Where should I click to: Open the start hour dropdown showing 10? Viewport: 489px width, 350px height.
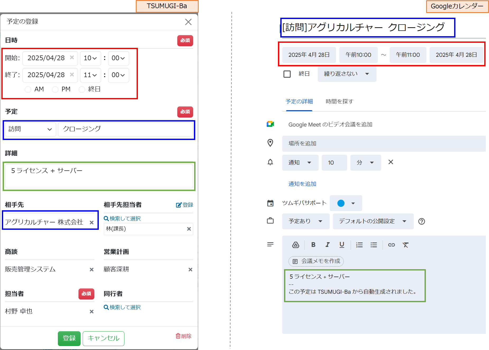coord(90,58)
